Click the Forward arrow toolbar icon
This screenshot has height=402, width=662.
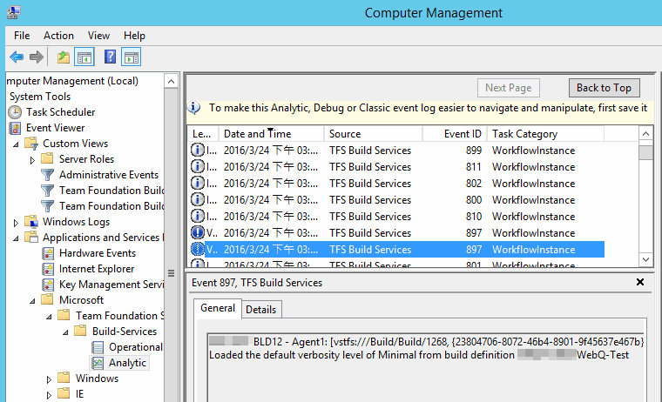click(37, 57)
